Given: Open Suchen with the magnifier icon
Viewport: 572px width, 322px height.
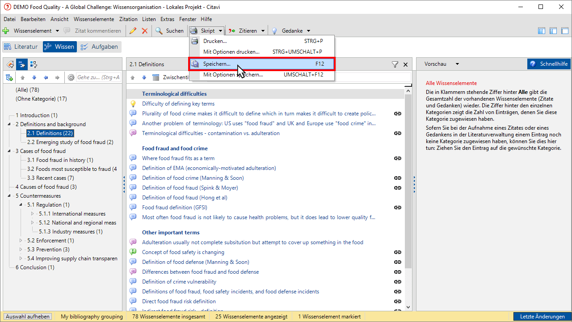Looking at the screenshot, I should [159, 31].
